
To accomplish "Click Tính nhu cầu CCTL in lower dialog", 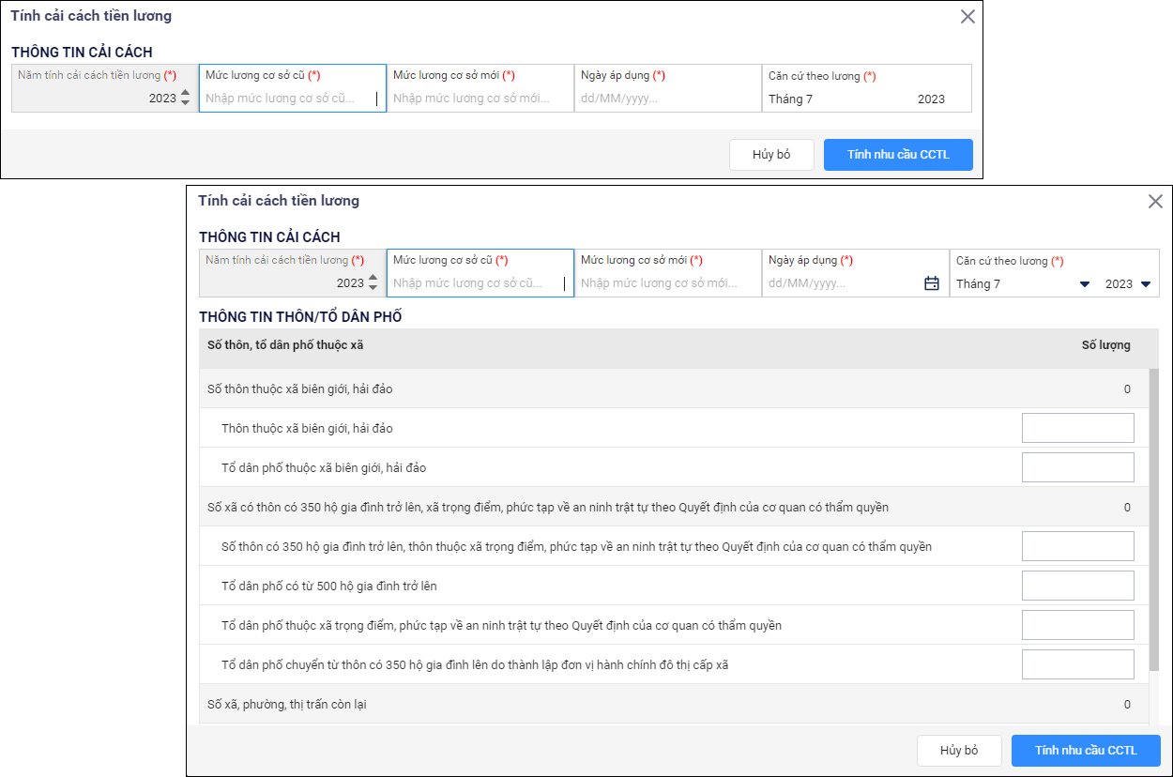I will (1086, 751).
